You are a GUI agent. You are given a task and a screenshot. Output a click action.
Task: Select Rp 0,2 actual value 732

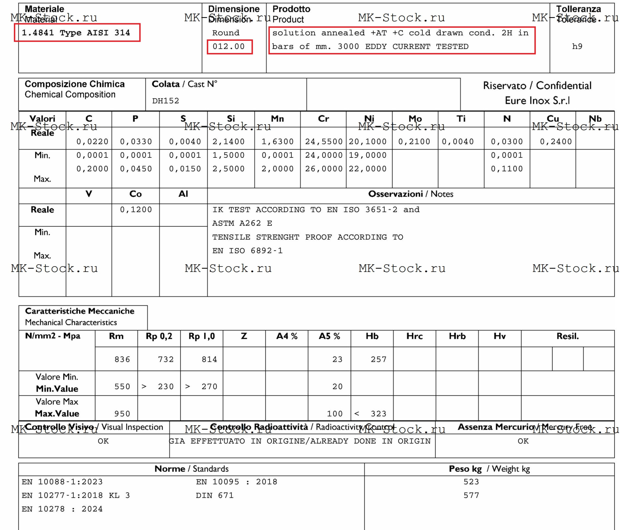(x=166, y=359)
